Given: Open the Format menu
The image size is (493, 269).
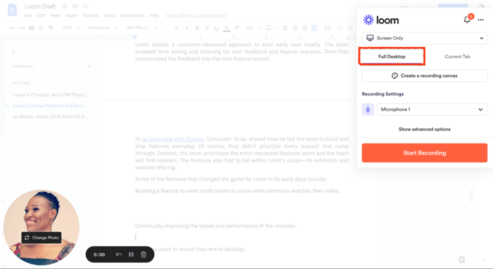Looking at the screenshot, I should [91, 15].
